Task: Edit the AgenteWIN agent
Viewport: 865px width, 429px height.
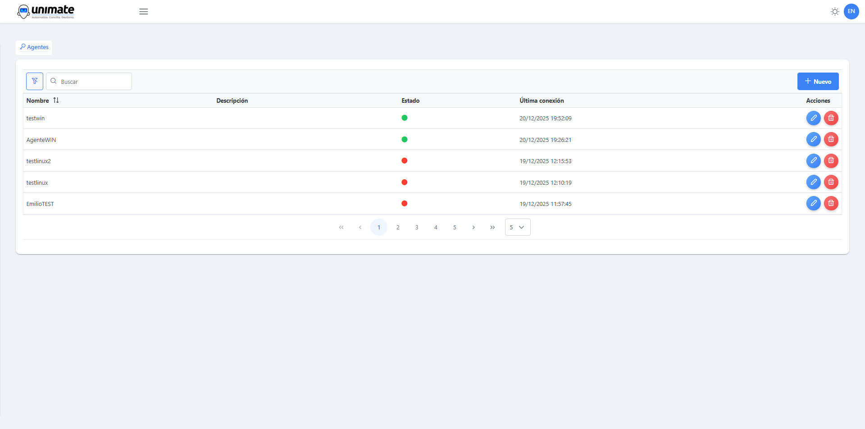Action: pos(813,139)
